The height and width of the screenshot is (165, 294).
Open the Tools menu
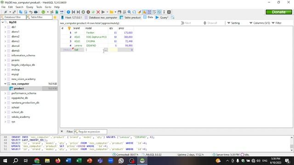39,7
